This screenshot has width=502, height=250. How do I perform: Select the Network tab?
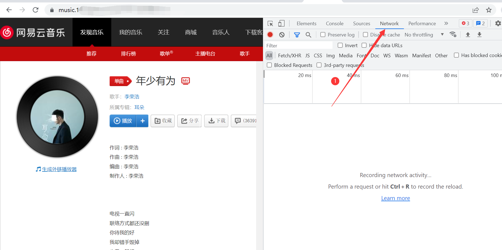[389, 24]
